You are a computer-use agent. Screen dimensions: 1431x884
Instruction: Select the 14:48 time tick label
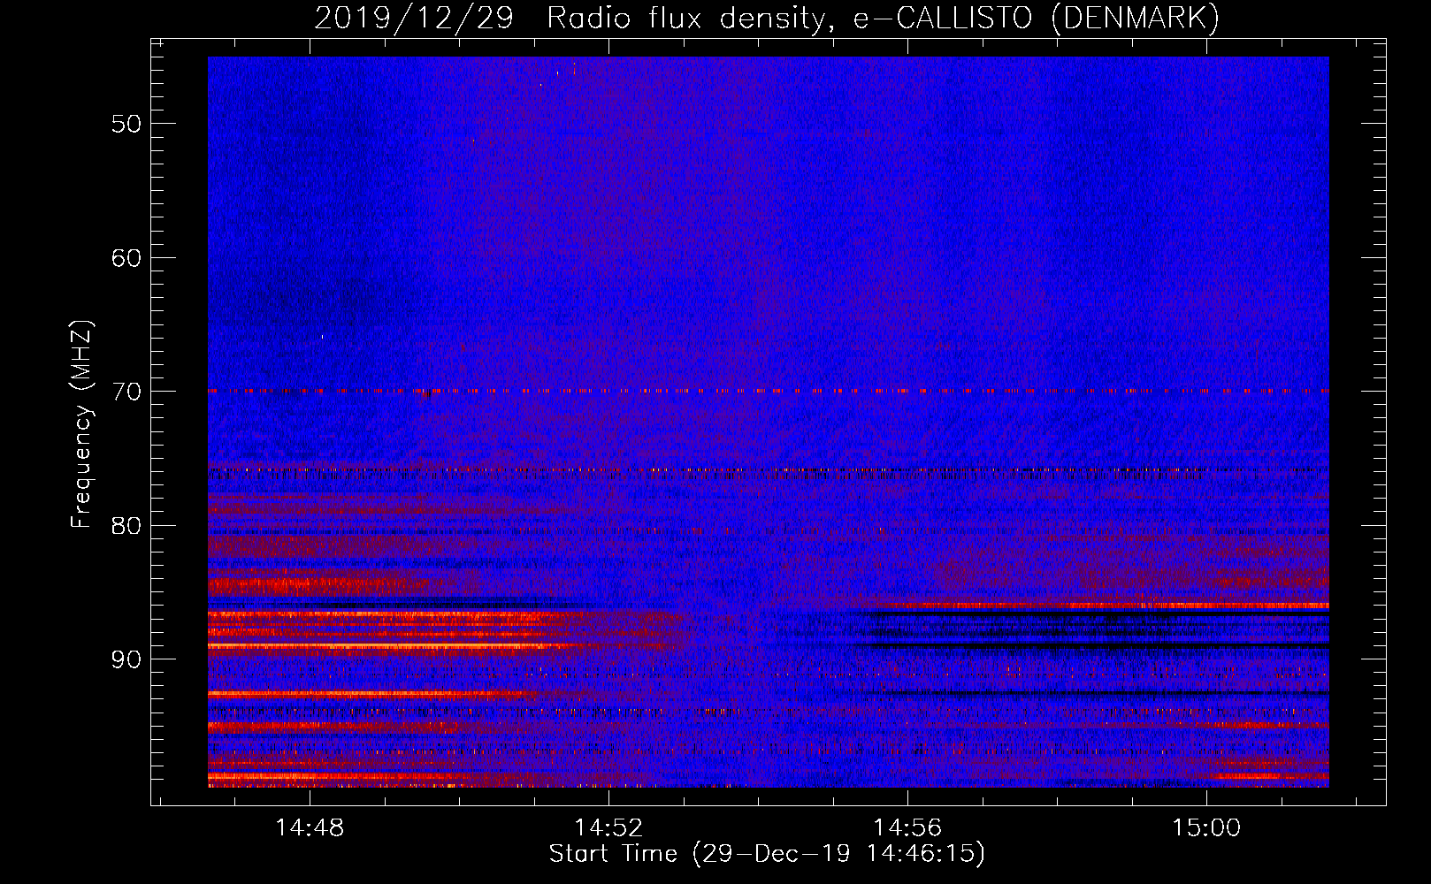pyautogui.click(x=310, y=828)
